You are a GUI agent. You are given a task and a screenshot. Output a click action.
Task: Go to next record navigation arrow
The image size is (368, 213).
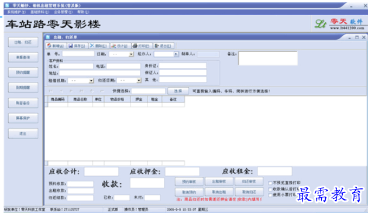pos(71,91)
